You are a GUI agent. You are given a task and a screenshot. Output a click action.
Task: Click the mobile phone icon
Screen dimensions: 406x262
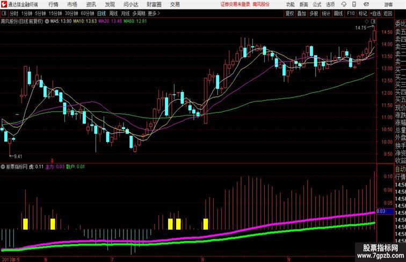point(354,4)
